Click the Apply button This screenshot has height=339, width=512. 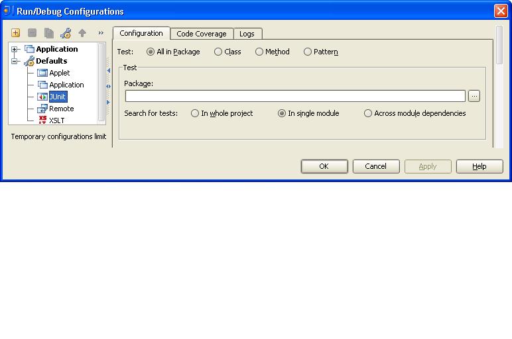pyautogui.click(x=428, y=166)
